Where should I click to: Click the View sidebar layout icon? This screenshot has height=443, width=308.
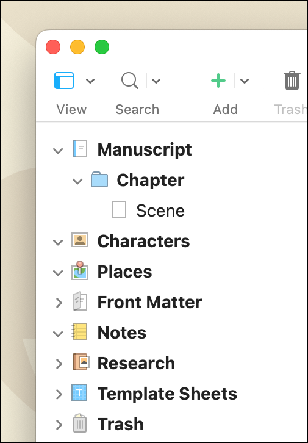click(64, 81)
